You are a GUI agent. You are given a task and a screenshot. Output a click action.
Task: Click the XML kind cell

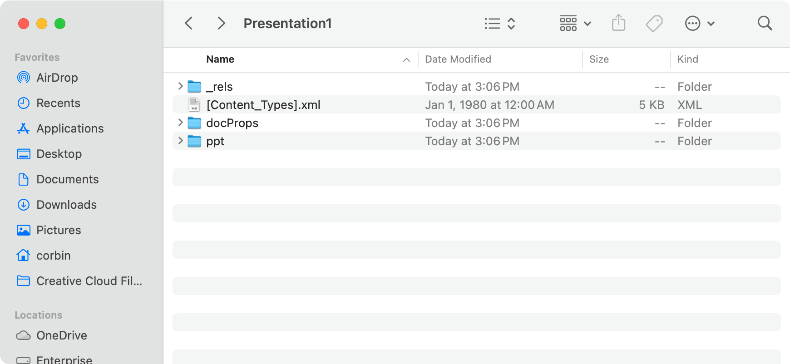690,105
